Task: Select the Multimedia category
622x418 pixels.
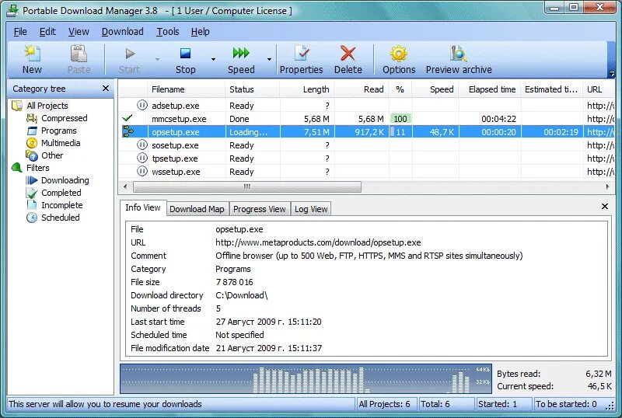Action: pyautogui.click(x=61, y=143)
